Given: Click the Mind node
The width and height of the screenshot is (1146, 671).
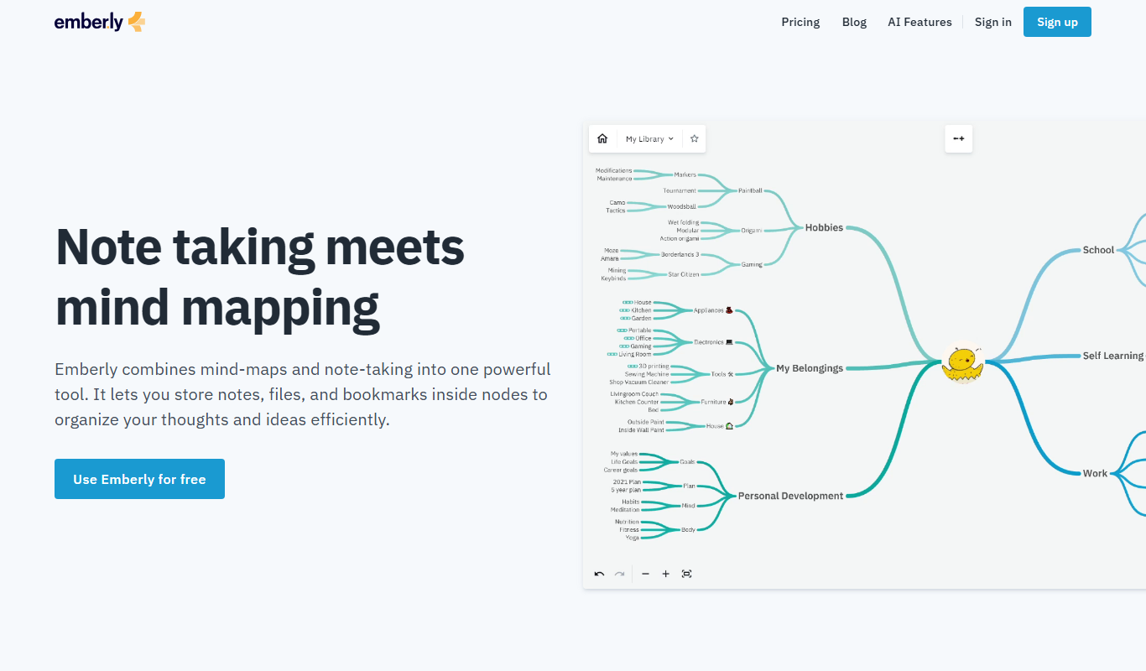Looking at the screenshot, I should point(688,506).
